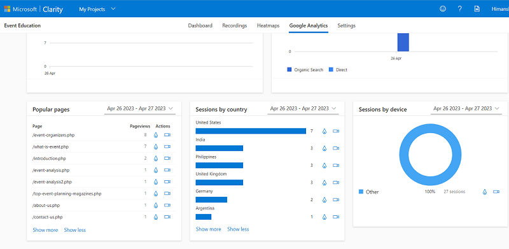The image size is (509, 249).
Task: Open the user account name in header
Action: [500, 9]
